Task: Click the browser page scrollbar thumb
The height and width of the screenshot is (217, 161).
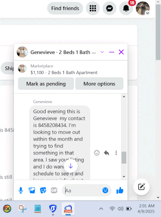Action: 158,32
